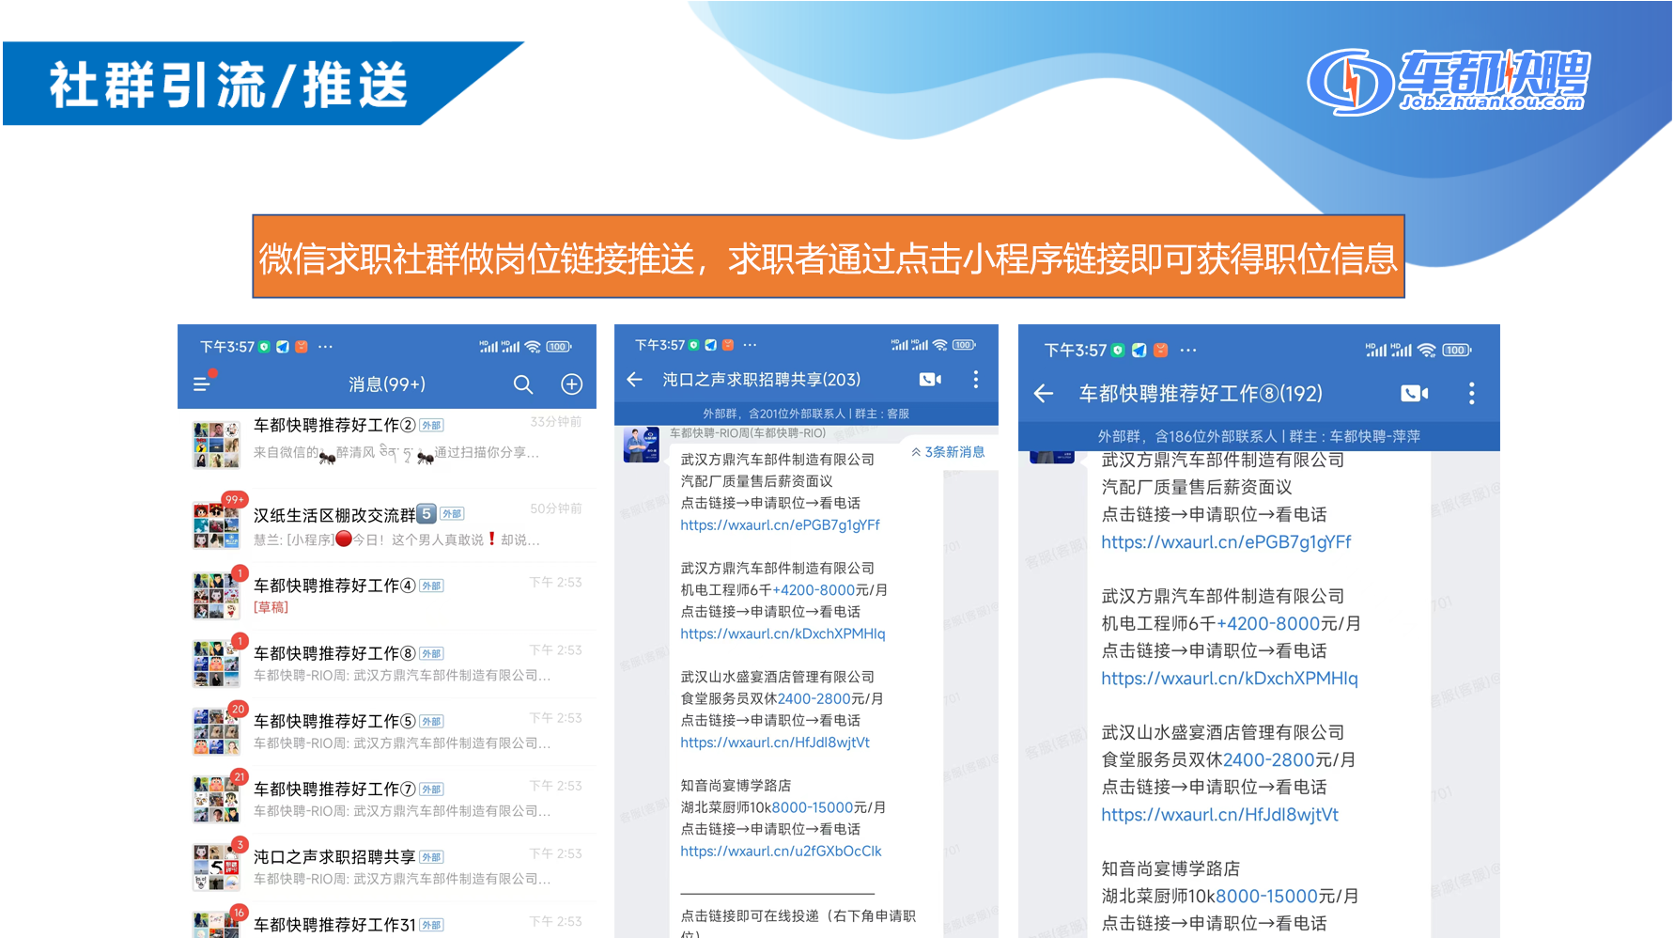Open the three-dot menu in 沌口之声求职招聘共享(203) chat

point(976,379)
